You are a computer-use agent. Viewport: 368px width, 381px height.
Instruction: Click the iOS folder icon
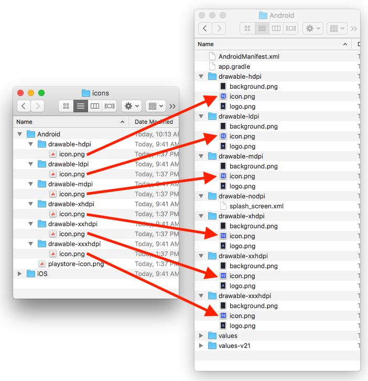click(x=31, y=273)
